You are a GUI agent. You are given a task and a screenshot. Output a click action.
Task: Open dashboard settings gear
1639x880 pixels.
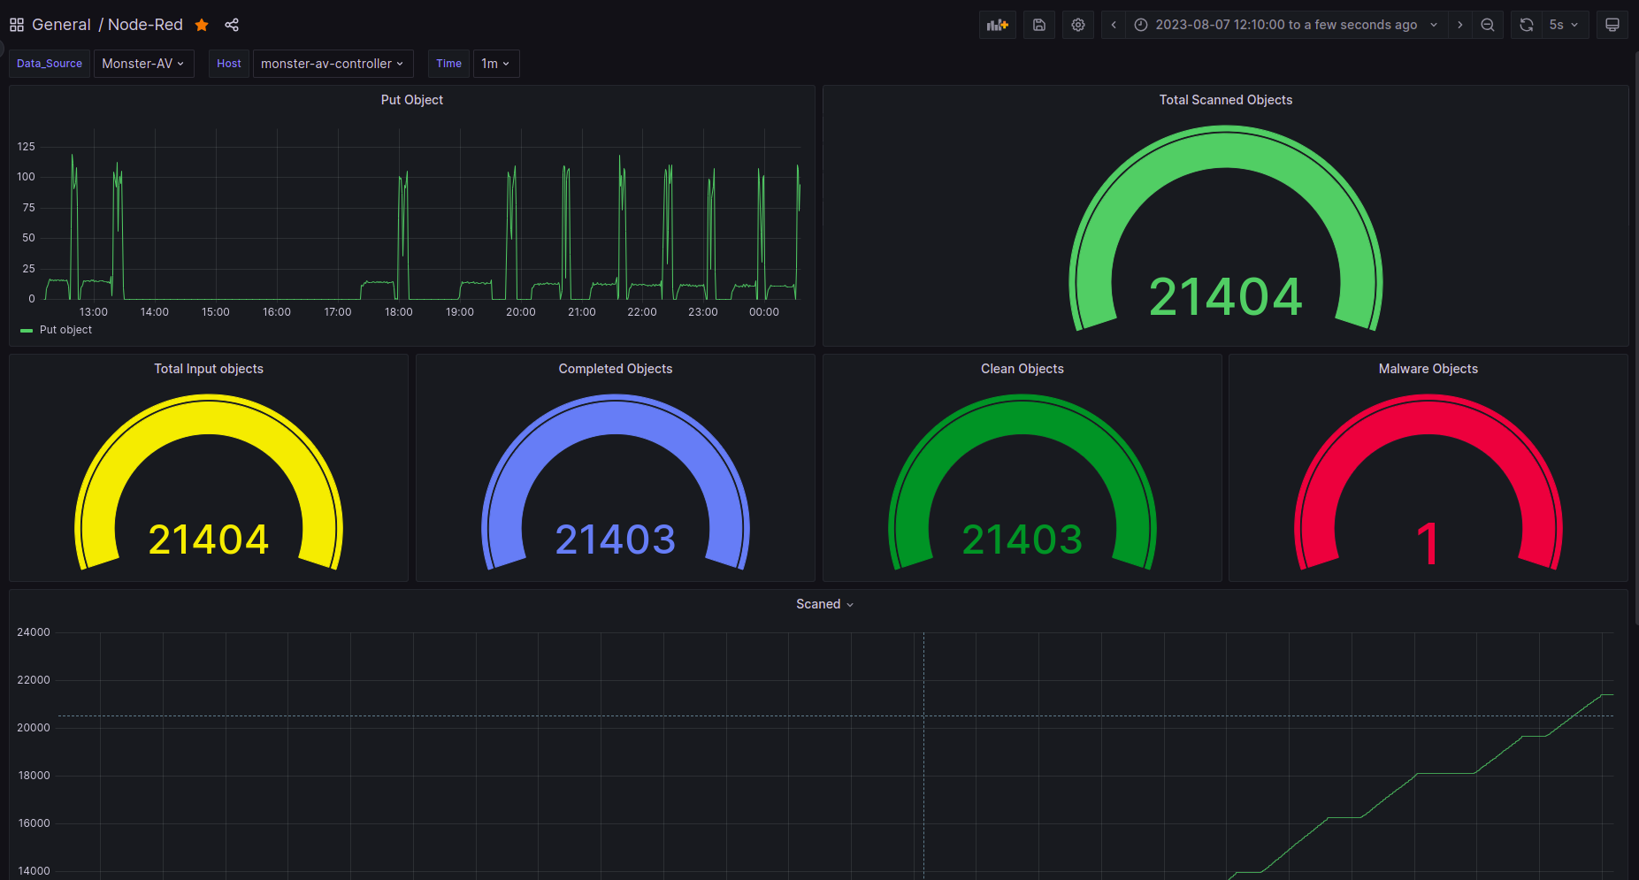tap(1077, 25)
